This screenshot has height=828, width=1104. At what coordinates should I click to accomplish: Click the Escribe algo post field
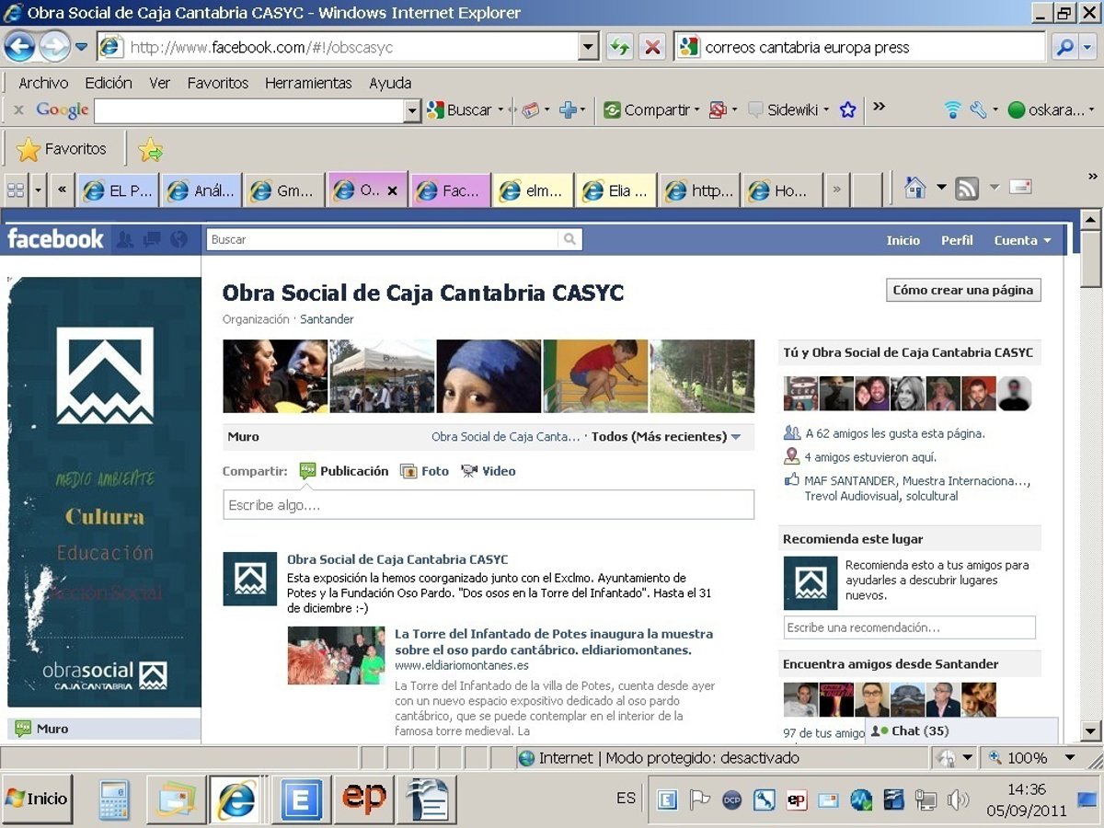coord(489,505)
